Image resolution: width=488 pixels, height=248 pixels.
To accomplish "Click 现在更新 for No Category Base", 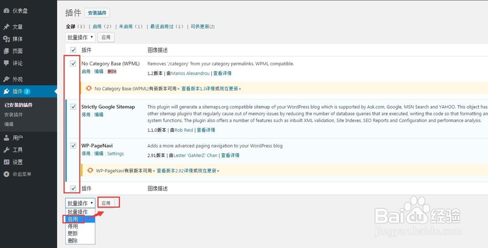I will [x=229, y=89].
